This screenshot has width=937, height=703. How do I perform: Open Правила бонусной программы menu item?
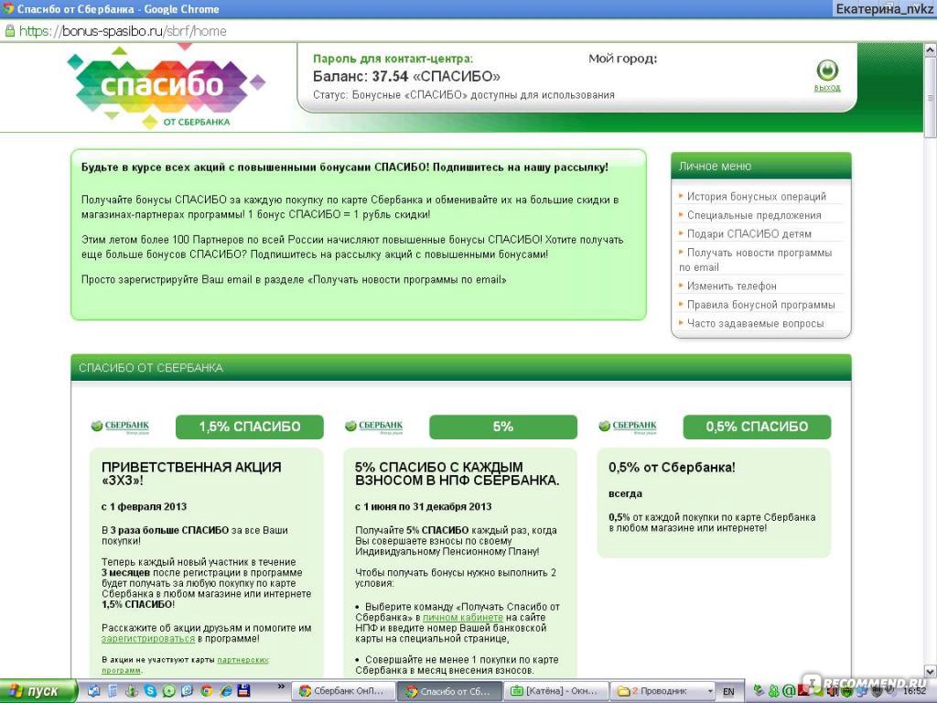760,305
